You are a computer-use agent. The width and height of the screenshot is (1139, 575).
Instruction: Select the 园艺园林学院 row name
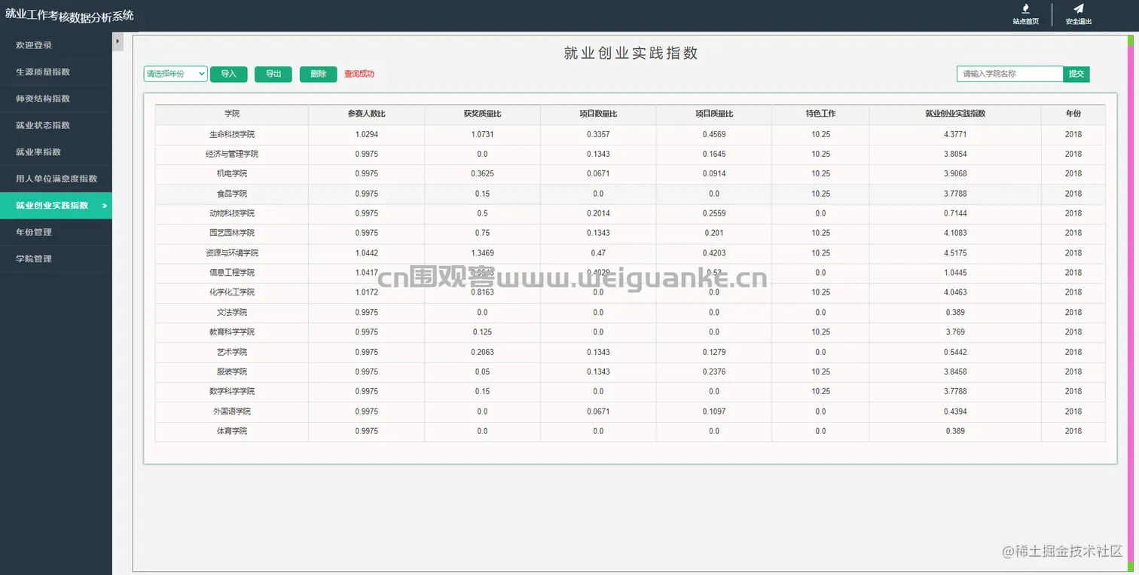(232, 233)
